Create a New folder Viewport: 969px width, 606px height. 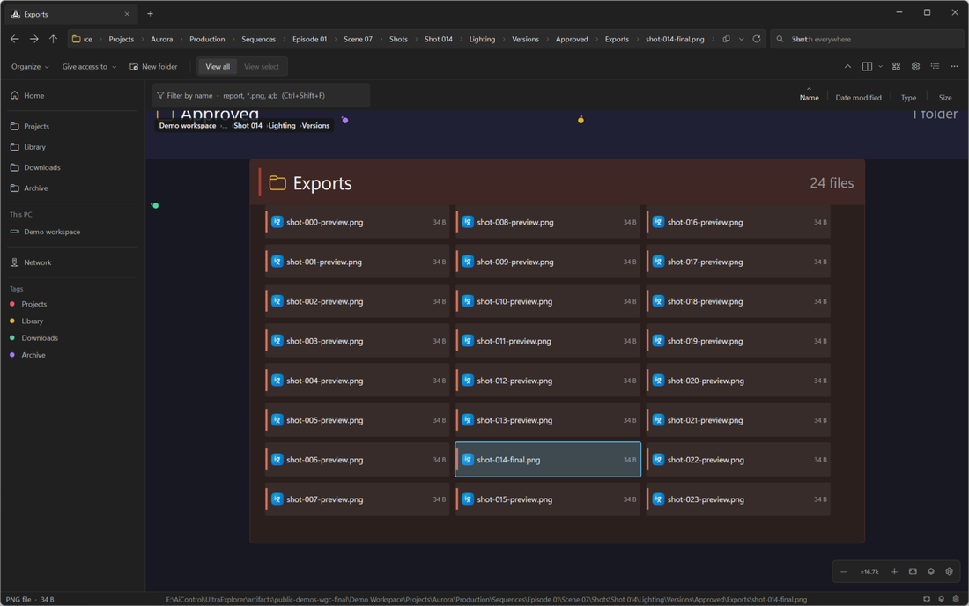153,67
